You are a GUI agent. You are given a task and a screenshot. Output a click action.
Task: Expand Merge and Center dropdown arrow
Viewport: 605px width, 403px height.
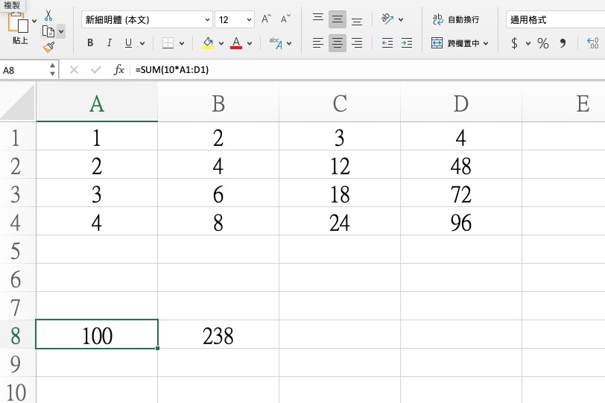tap(486, 43)
